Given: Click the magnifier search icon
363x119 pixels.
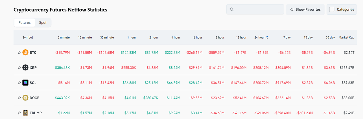Looking at the screenshot, I should 232,9.
